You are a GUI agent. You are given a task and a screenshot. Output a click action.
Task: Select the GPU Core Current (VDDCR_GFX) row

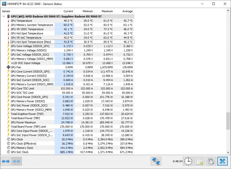(72, 72)
